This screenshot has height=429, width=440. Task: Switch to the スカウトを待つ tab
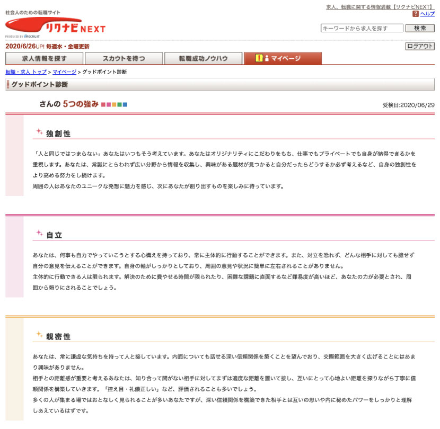pos(124,58)
